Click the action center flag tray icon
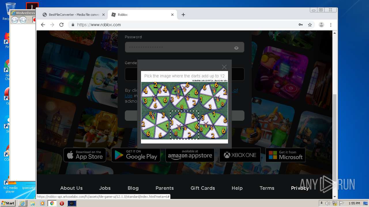 tap(342, 203)
